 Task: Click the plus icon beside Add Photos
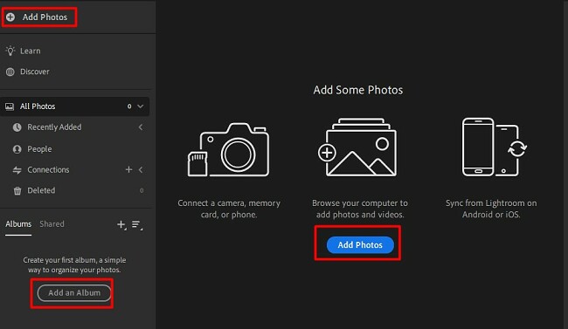coord(10,17)
